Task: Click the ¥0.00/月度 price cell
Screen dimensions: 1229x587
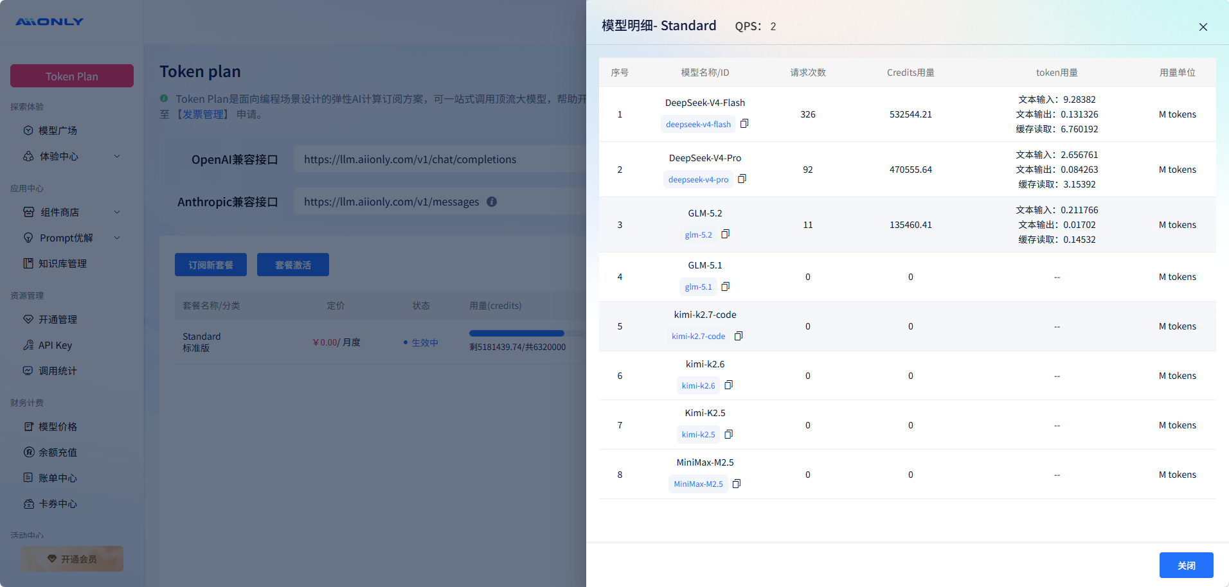Action: coord(336,342)
